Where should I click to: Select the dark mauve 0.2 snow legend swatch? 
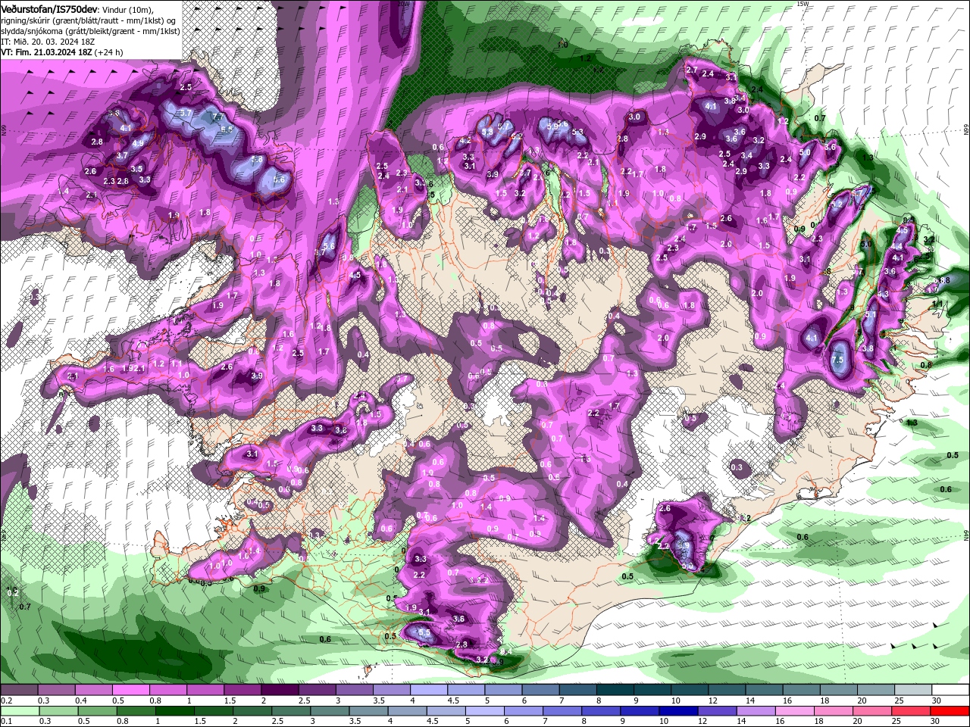[x=19, y=690]
